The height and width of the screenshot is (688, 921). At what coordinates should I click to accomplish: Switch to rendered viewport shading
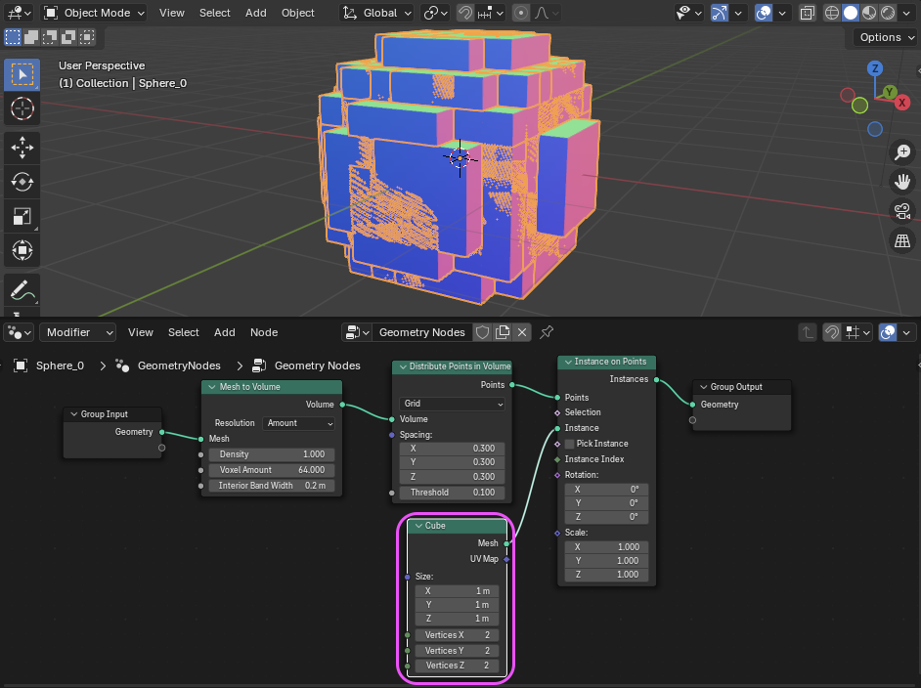coord(888,13)
